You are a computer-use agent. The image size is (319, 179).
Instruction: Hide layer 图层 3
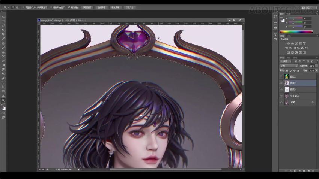281,89
